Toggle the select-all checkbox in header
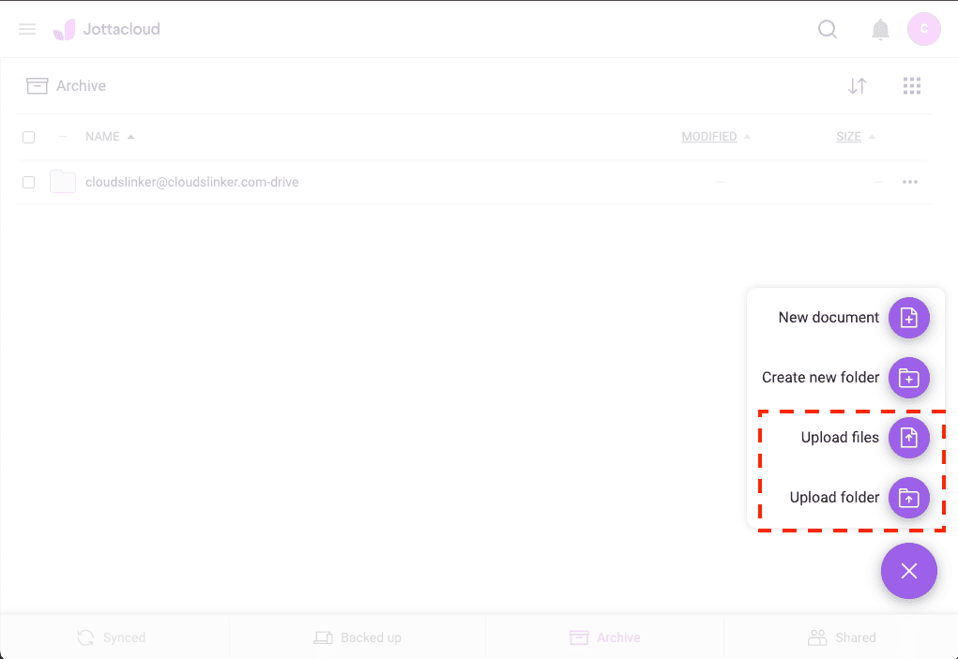The image size is (958, 659). coord(28,137)
